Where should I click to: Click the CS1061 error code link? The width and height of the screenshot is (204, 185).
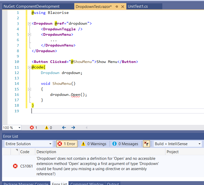(x=26, y=166)
